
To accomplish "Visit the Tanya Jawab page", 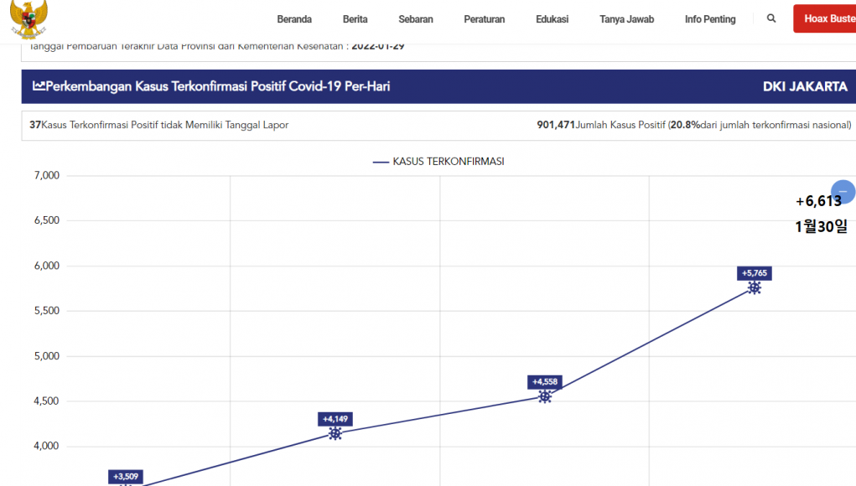I will [x=627, y=19].
